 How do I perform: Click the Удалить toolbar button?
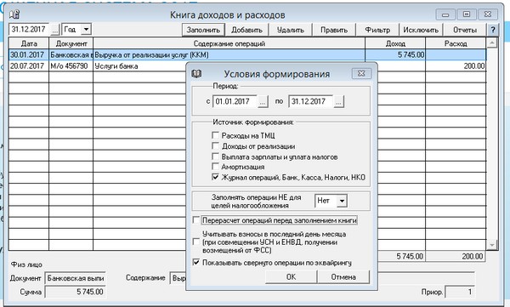291,30
